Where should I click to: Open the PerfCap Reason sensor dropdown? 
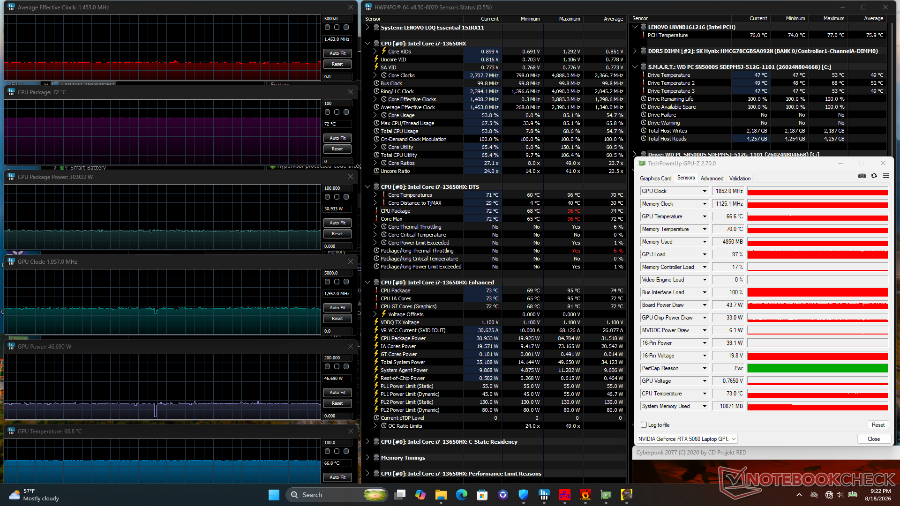(x=704, y=368)
